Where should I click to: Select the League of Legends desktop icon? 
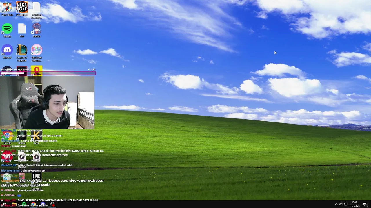tap(22, 53)
